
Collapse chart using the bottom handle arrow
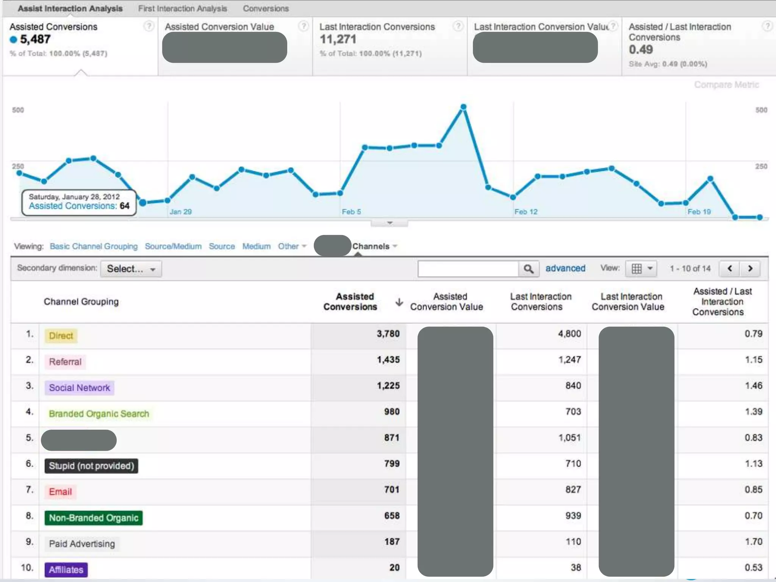[x=390, y=223]
